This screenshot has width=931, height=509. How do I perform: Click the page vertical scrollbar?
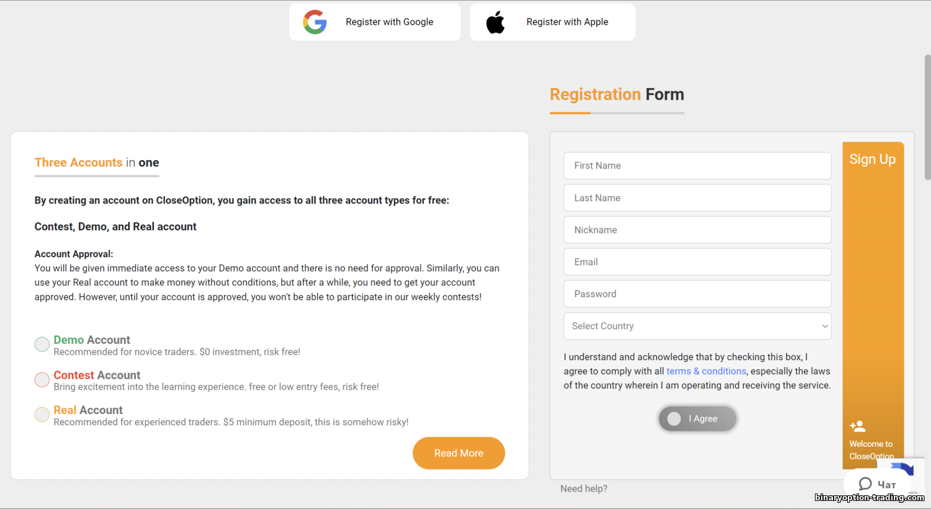[x=927, y=118]
